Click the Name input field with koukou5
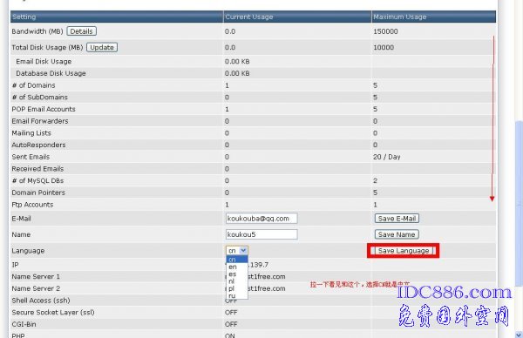The height and width of the screenshot is (338, 523). [x=261, y=234]
